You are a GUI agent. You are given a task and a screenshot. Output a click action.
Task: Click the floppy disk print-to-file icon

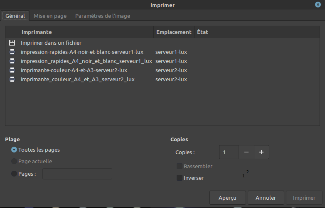pos(12,43)
